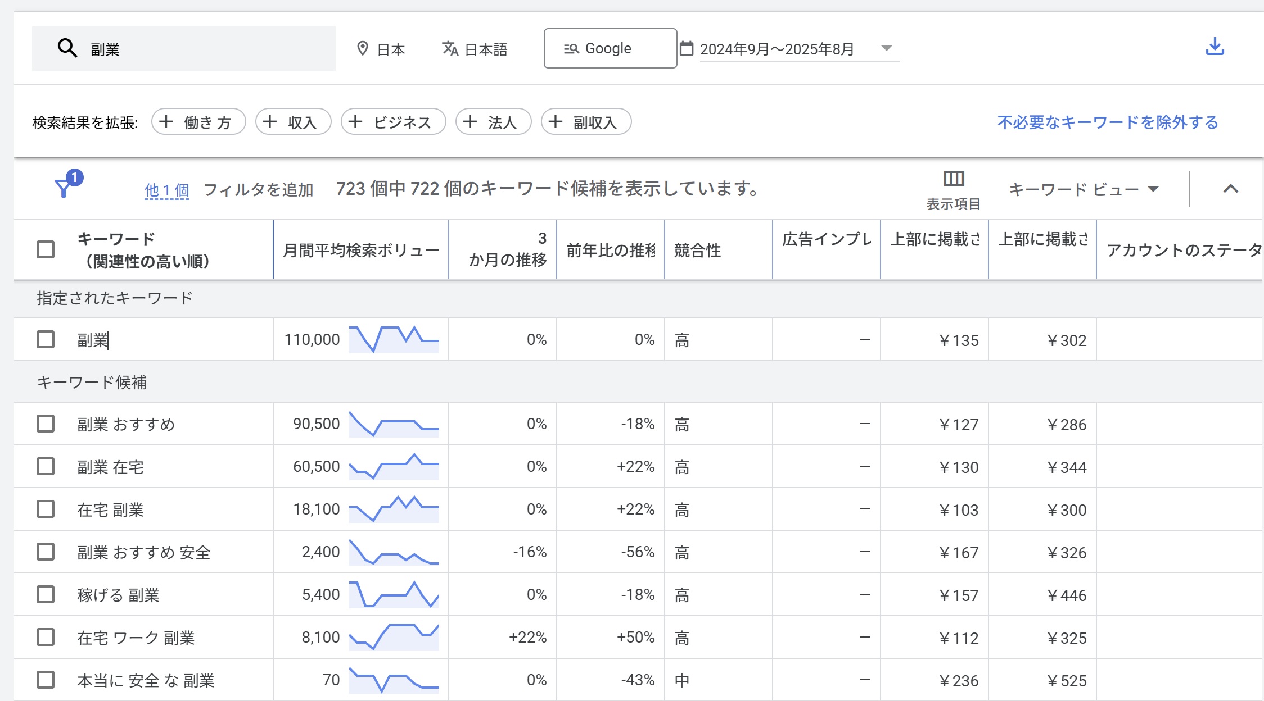
Task: Open the date range dropdown arrow
Action: (x=886, y=48)
